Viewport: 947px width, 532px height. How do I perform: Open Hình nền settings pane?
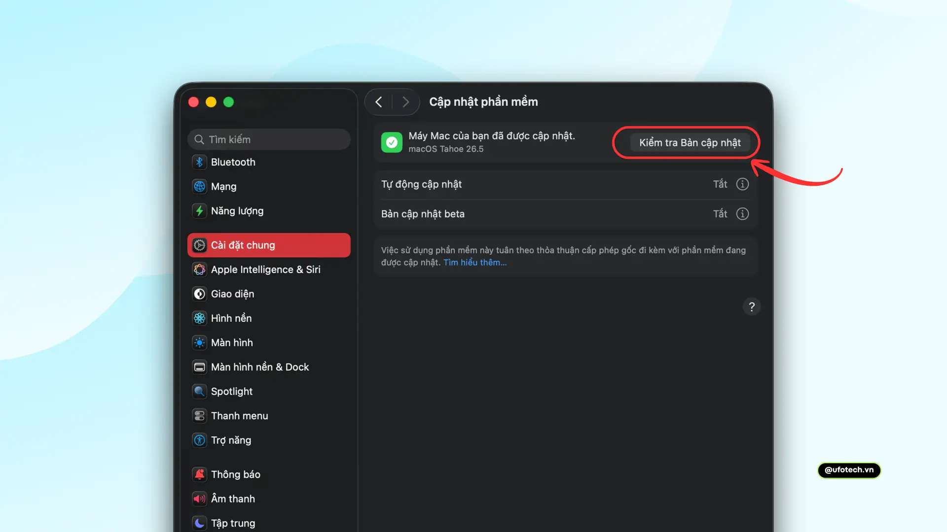point(269,318)
